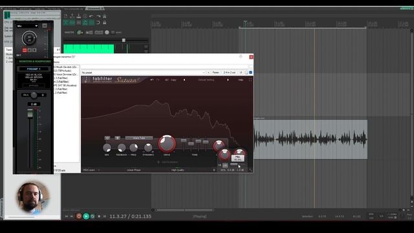This screenshot has height=233, width=414.
Task: Click Saturn undo arrow
Action: point(152,80)
